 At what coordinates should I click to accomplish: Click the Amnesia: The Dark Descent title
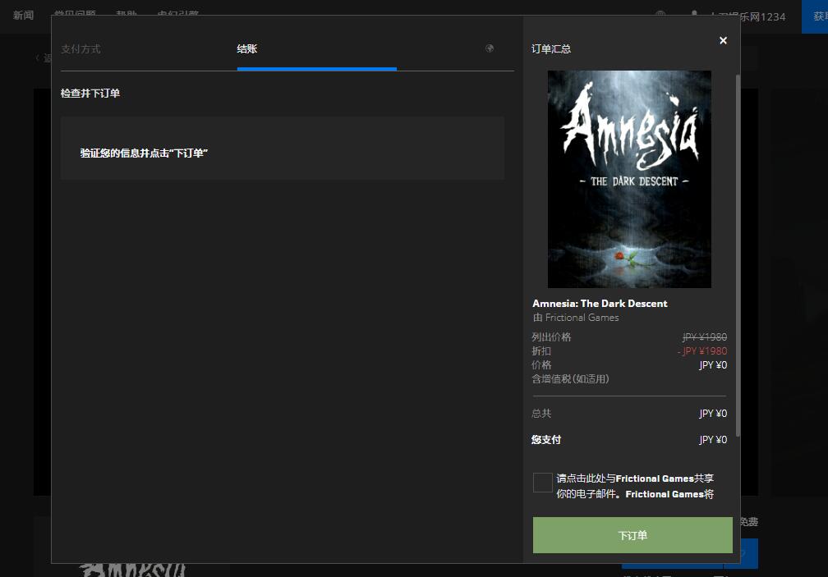600,304
